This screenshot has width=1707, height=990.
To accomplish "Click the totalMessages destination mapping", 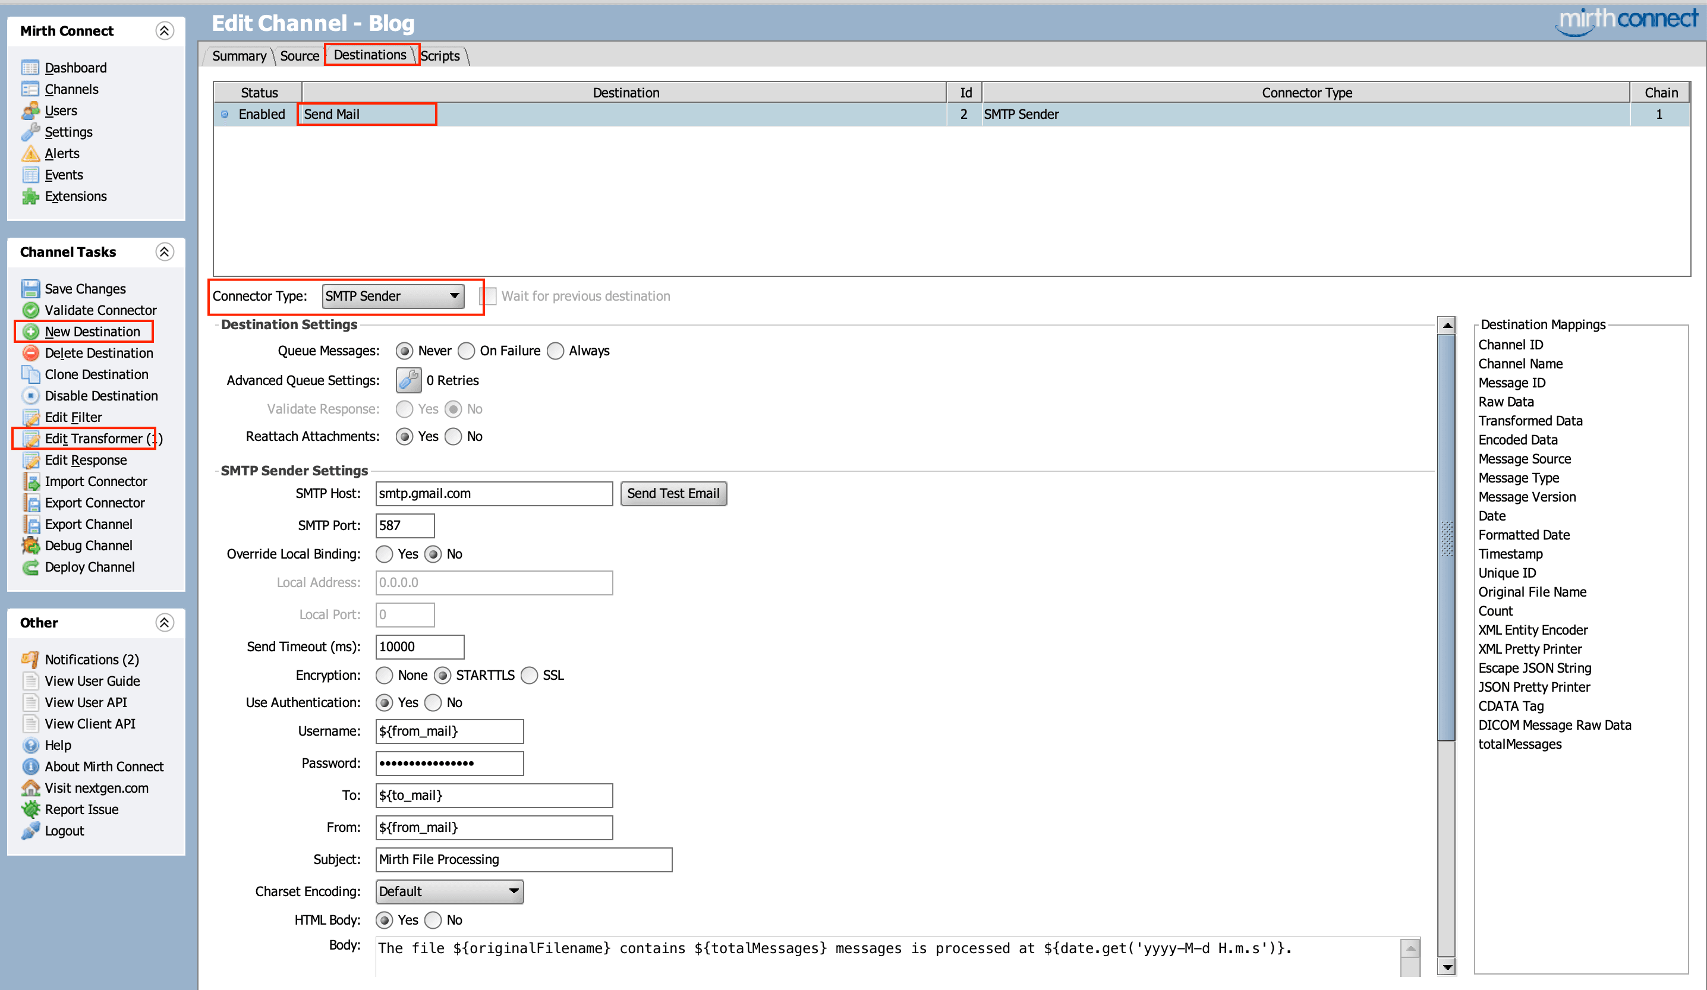I will coord(1520,744).
